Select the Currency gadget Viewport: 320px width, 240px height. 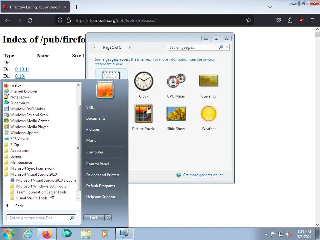click(208, 85)
